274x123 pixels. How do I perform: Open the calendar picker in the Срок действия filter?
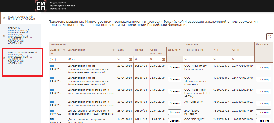pyautogui.click(x=163, y=59)
